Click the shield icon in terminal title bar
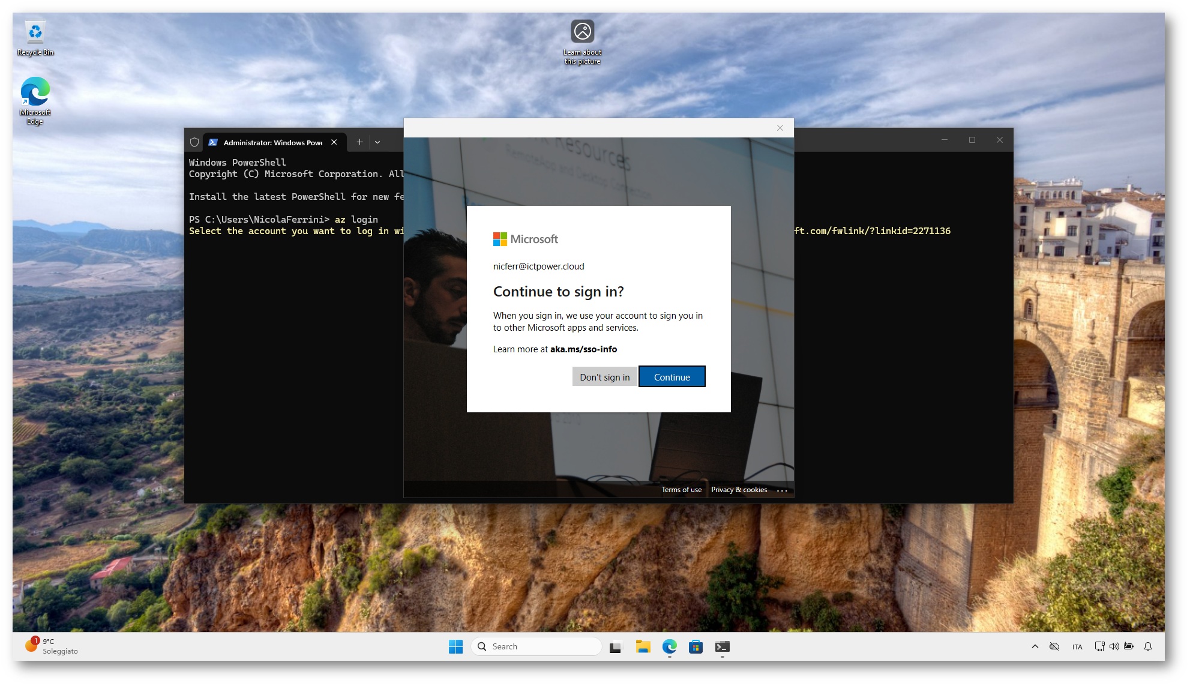 tap(194, 142)
